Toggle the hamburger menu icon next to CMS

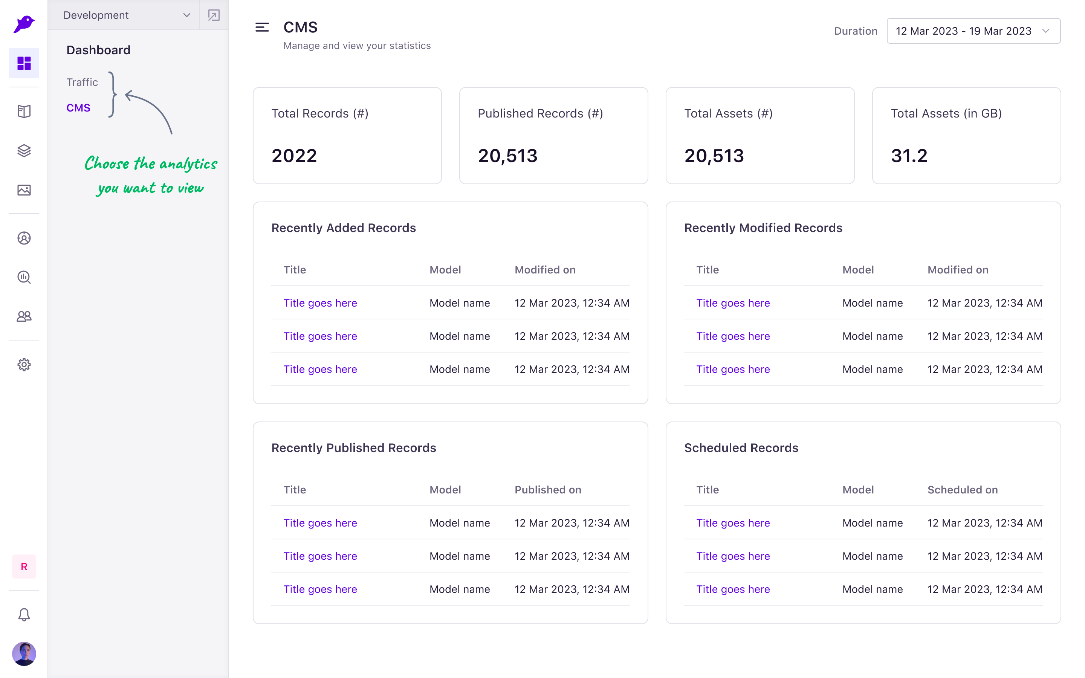[262, 27]
